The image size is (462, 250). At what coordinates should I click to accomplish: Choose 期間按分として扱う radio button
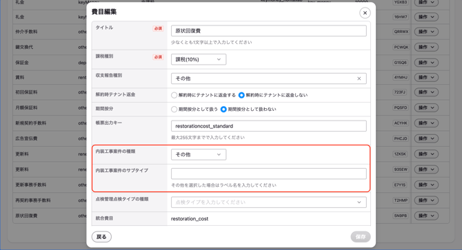(174, 109)
